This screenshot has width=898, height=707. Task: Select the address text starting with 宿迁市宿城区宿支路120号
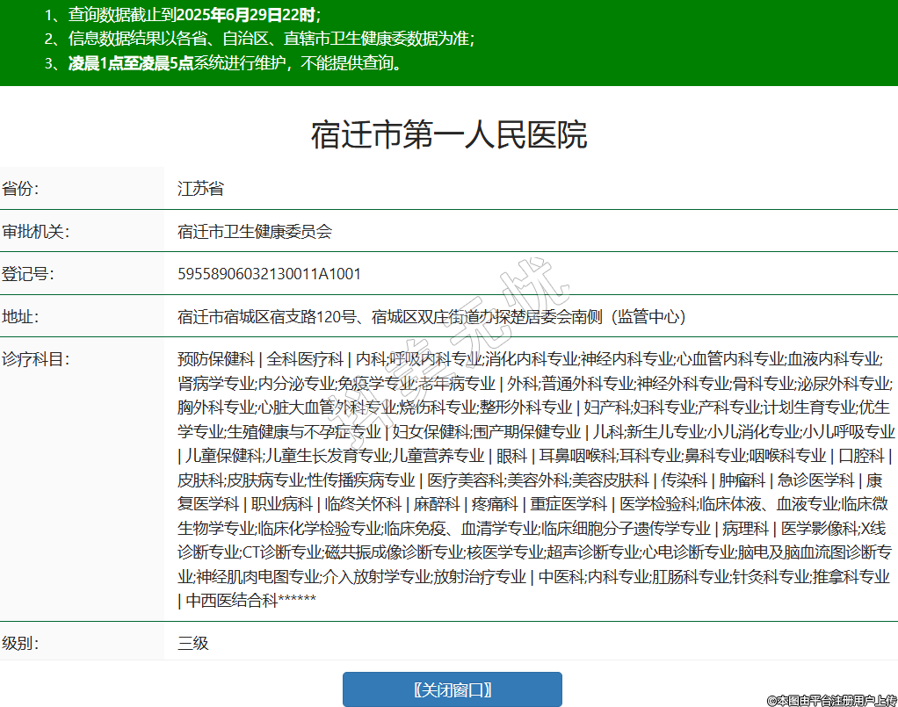431,316
